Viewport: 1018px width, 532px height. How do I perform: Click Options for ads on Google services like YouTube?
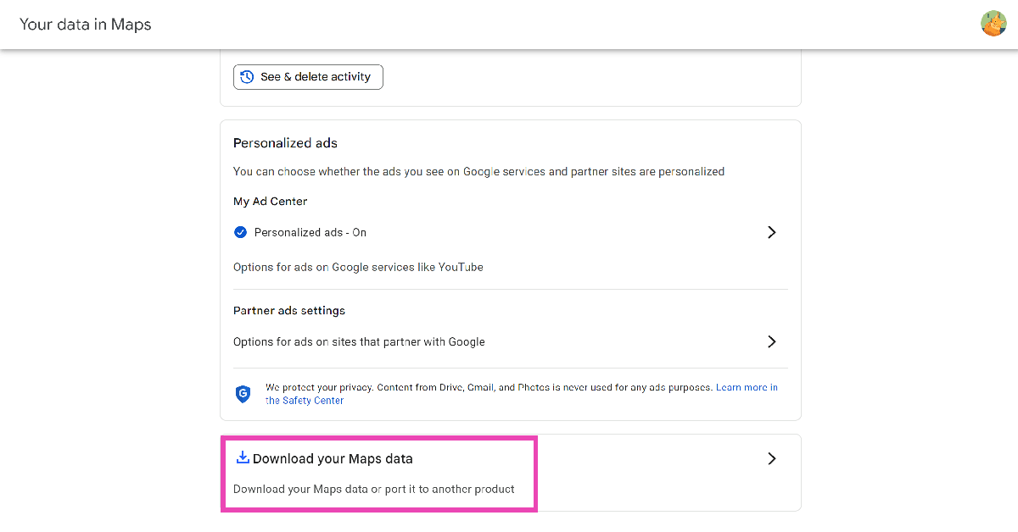coord(358,266)
